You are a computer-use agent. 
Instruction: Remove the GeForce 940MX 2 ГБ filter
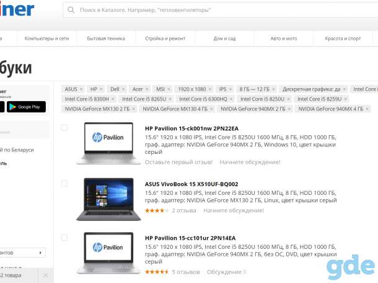pos(289,109)
